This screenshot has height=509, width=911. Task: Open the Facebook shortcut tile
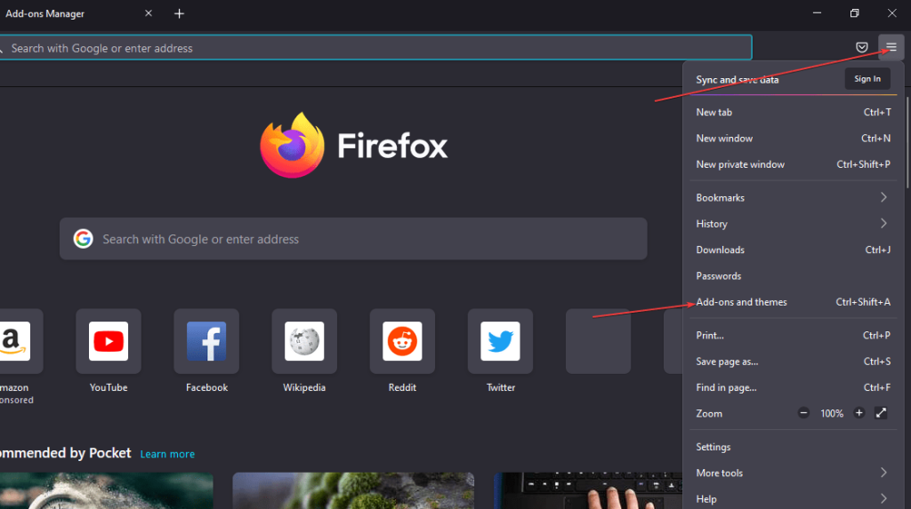206,341
